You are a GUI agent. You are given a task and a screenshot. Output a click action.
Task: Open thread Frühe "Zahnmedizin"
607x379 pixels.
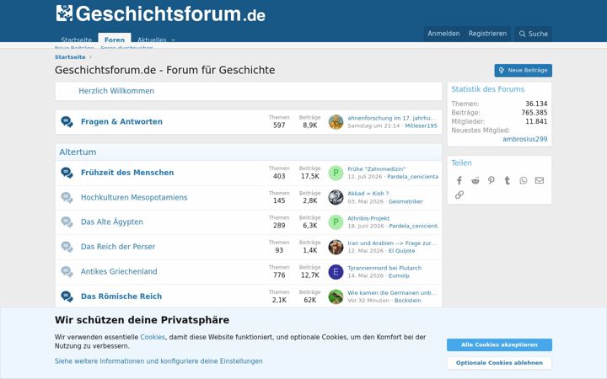[376, 169]
